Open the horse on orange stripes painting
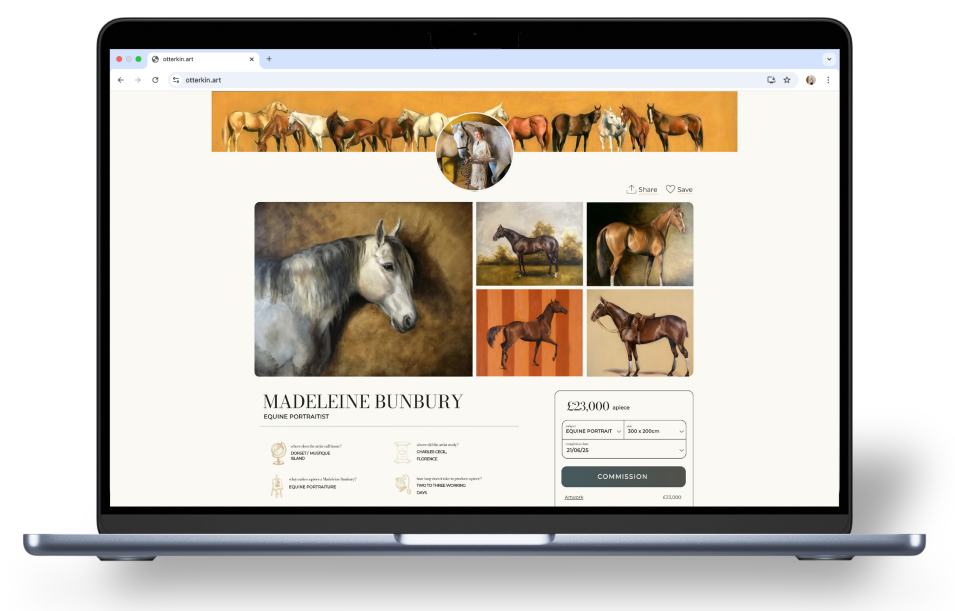 click(x=529, y=333)
